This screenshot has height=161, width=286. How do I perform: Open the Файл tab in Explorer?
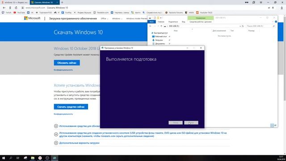(x=151, y=22)
